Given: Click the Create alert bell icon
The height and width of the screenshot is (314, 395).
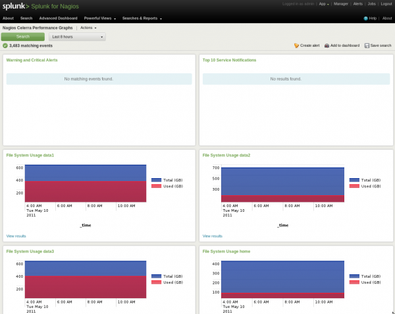Looking at the screenshot, I should tap(296, 46).
